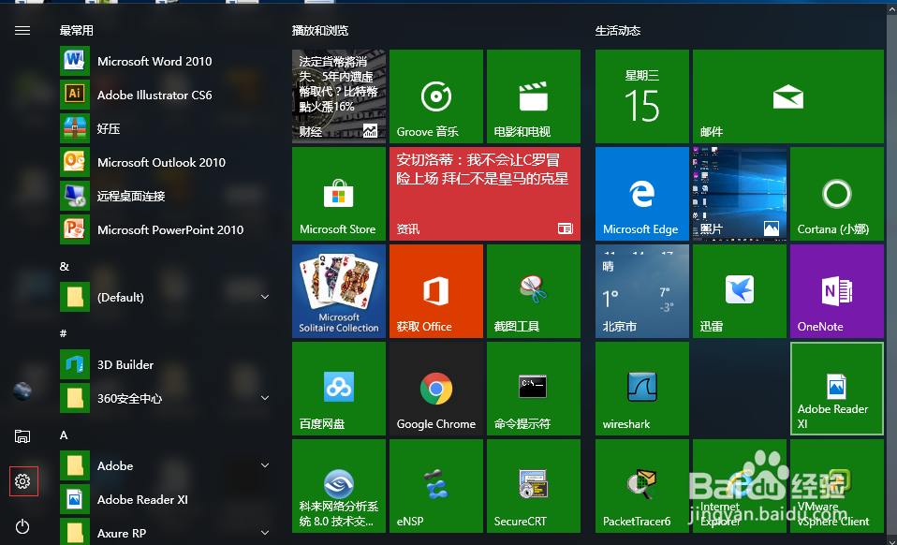Click the Power button icon
This screenshot has width=897, height=545.
point(22,526)
